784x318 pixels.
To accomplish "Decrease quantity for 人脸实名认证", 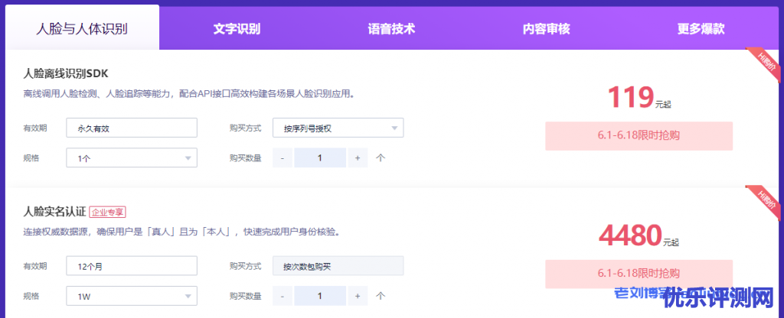I will pyautogui.click(x=283, y=296).
